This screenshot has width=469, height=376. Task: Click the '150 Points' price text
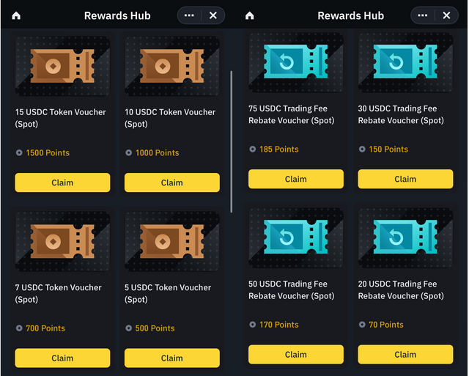pos(388,149)
